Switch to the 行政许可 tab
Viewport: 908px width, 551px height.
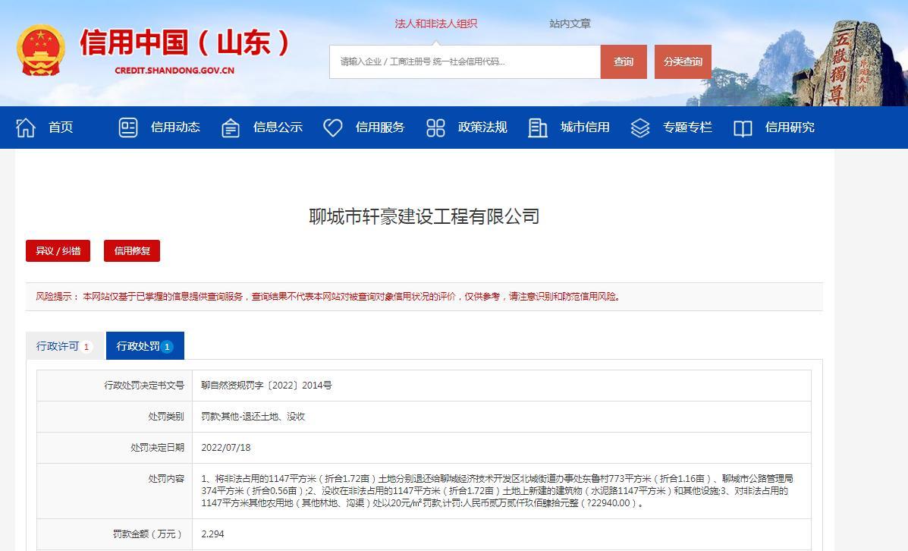point(64,346)
